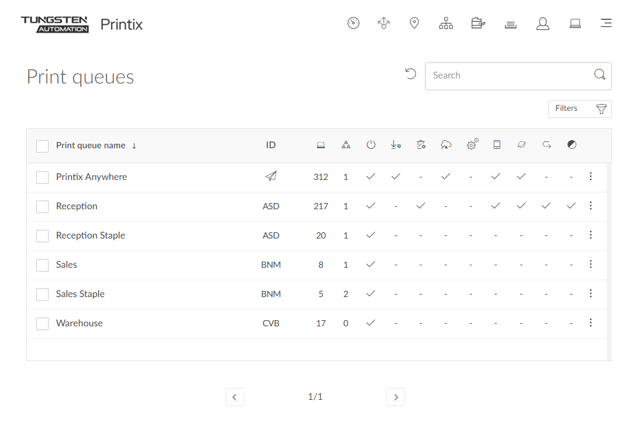Image resolution: width=638 pixels, height=421 pixels.
Task: Open the Reception Staple print queue
Action: tap(90, 235)
